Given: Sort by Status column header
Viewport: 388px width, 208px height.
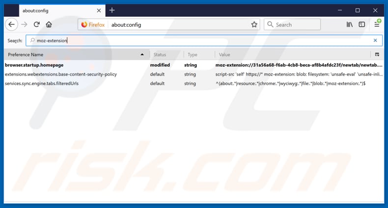Looking at the screenshot, I should 167,54.
